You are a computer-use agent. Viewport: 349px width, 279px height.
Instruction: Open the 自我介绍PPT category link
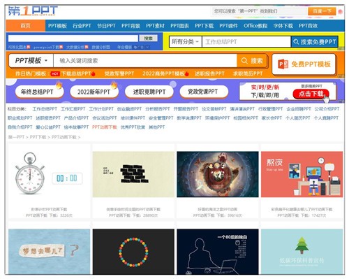[x=20, y=127]
